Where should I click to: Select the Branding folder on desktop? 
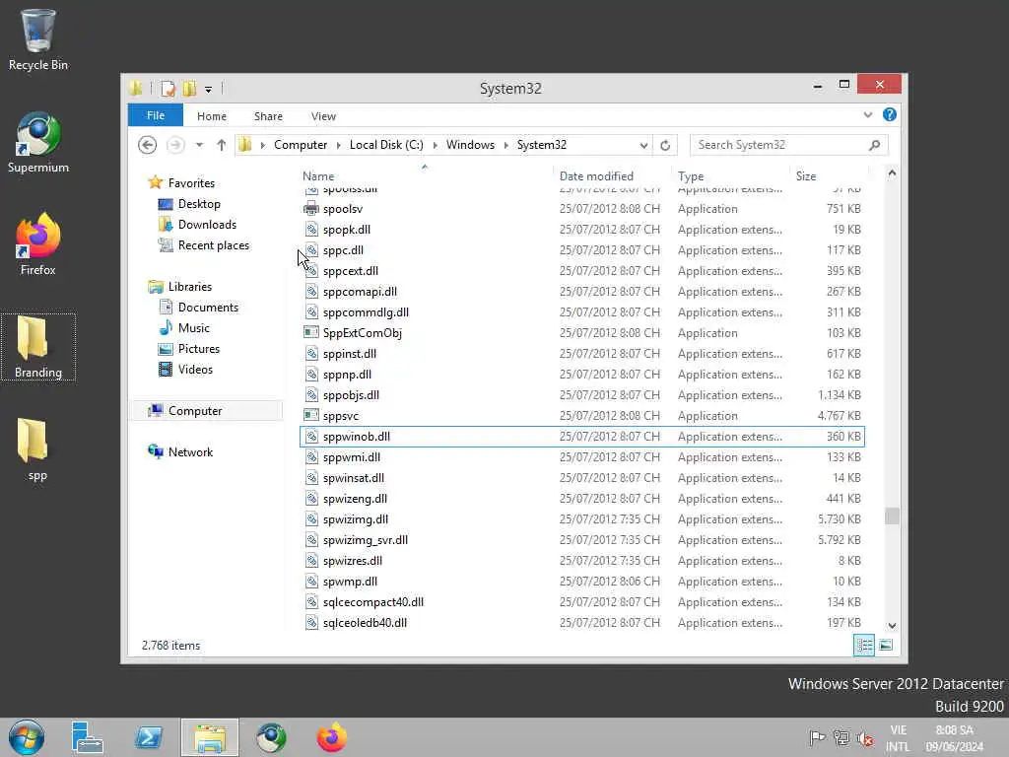click(38, 348)
